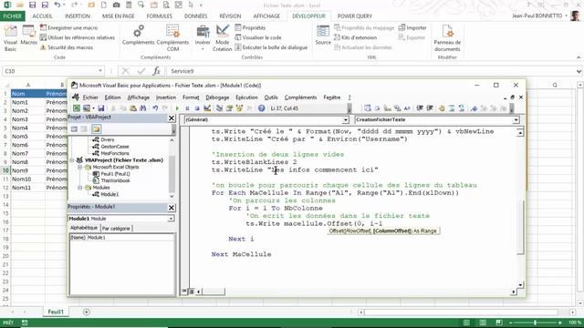Click View Microsoft Excel icon in VBA toolbar
Viewport: 584px width, 328px height.
click(x=77, y=108)
